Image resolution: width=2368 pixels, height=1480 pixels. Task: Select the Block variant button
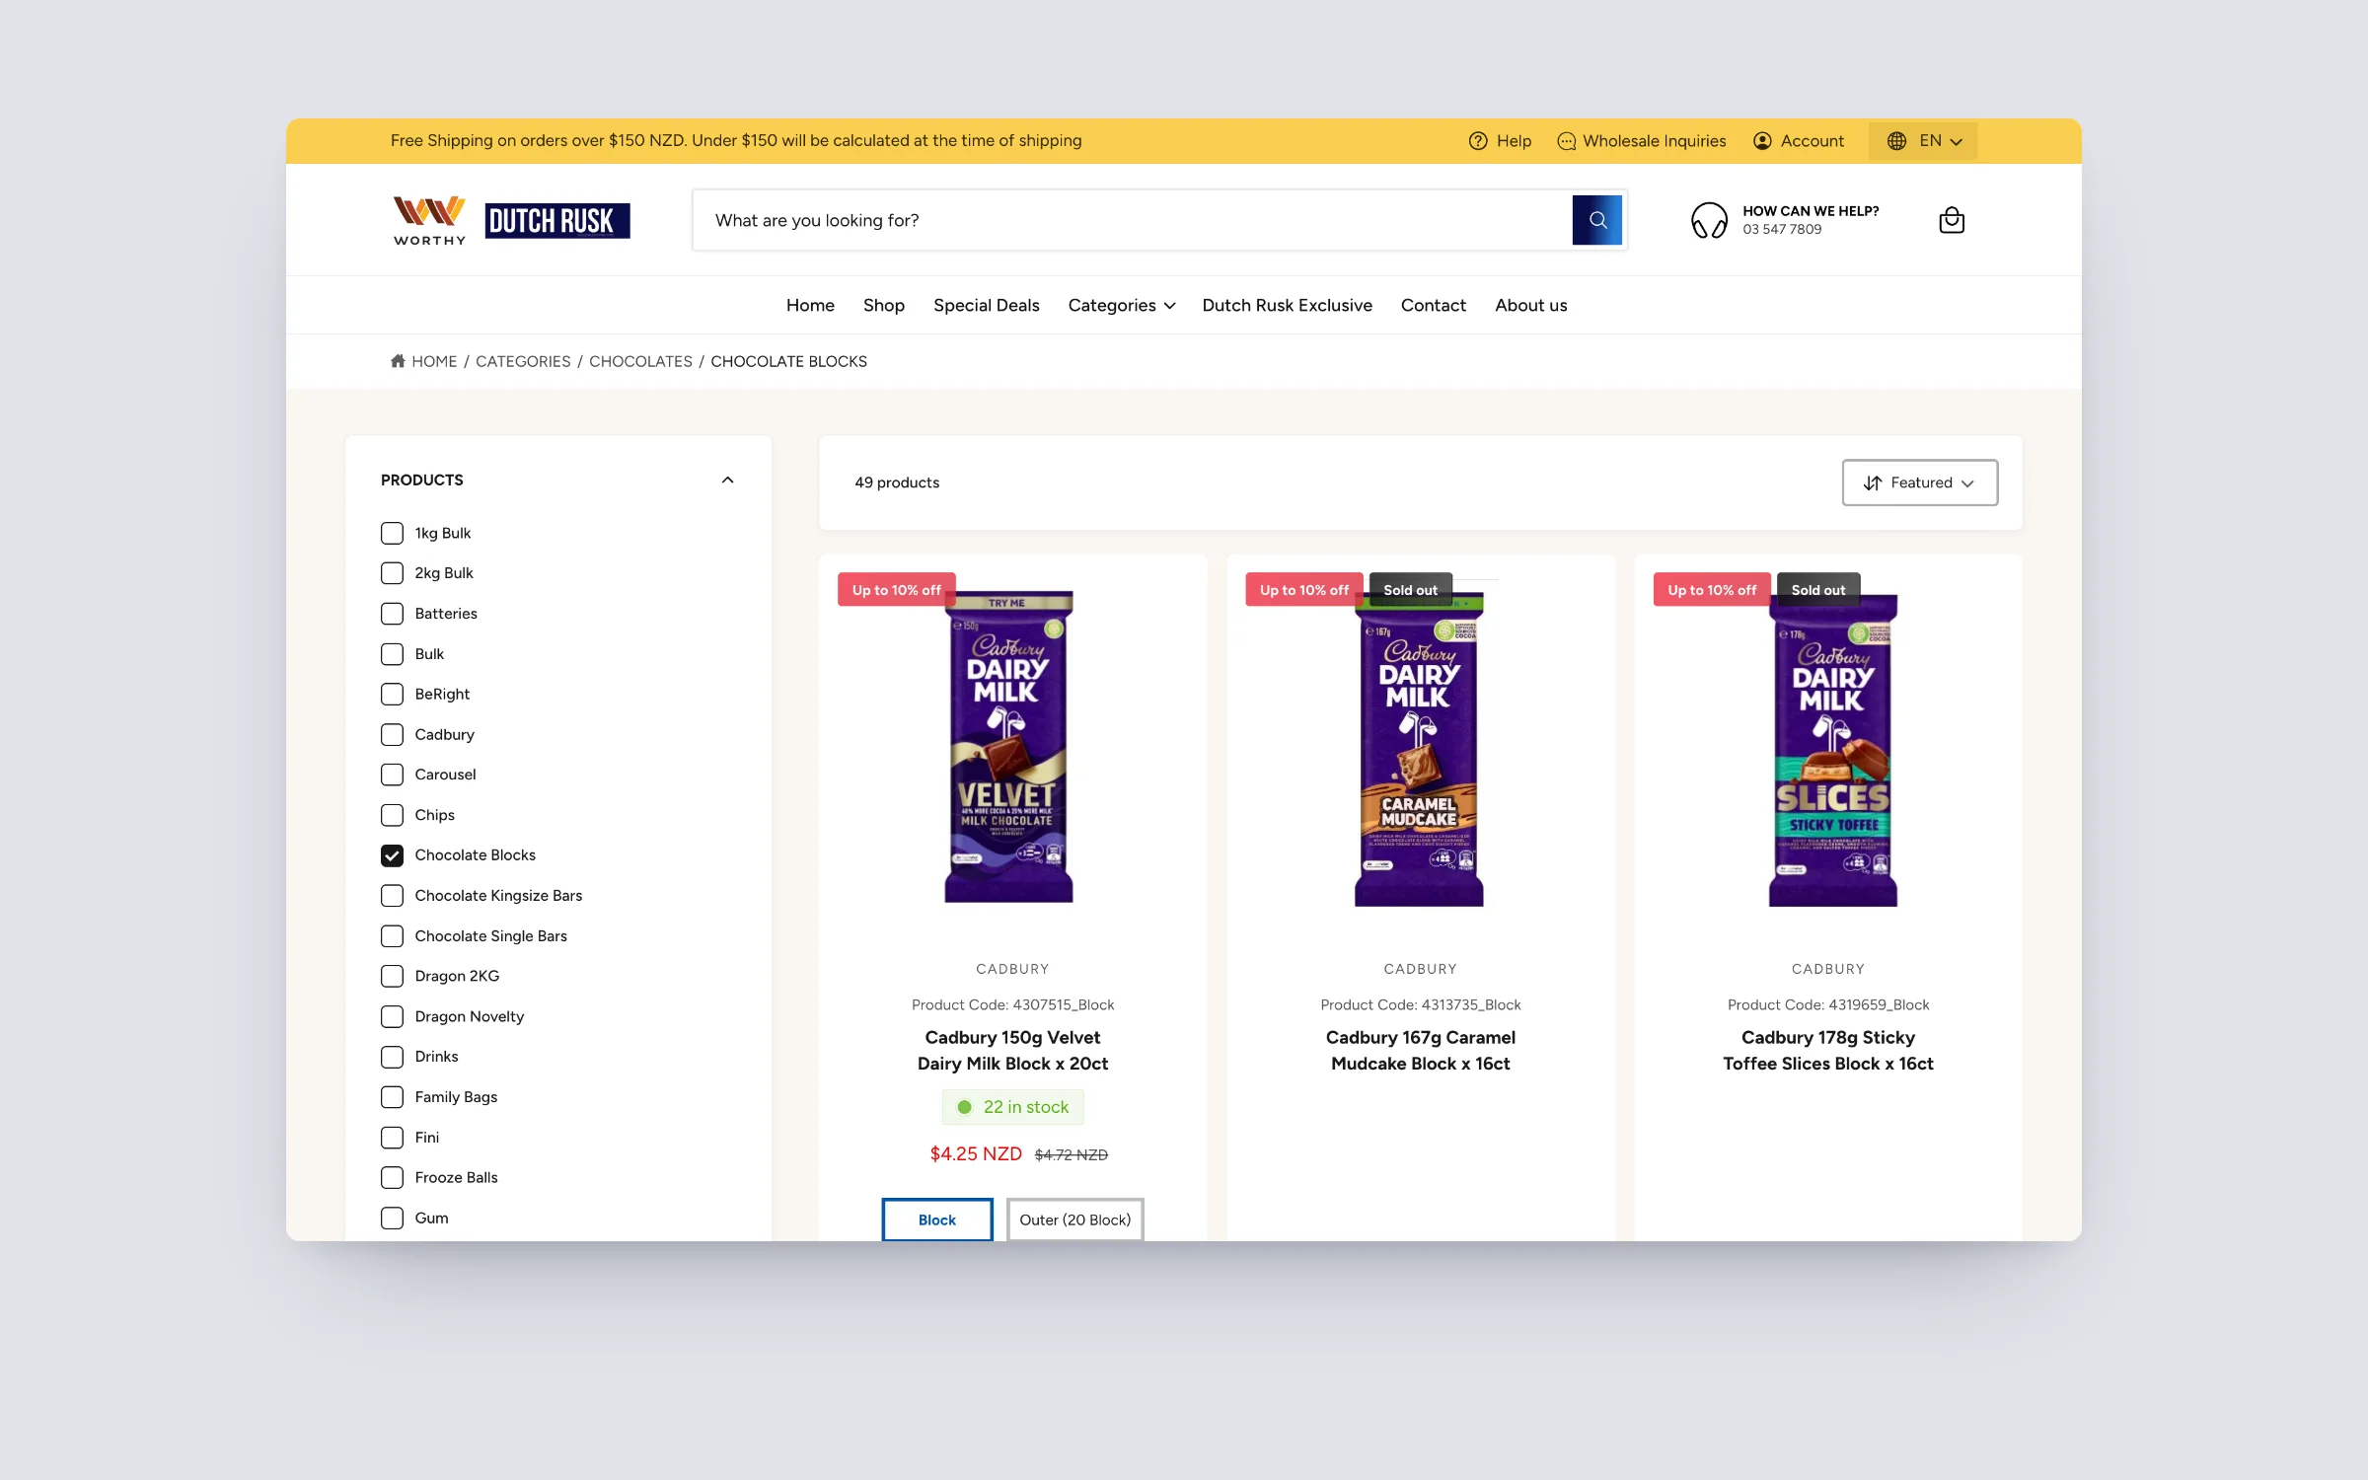click(x=936, y=1220)
